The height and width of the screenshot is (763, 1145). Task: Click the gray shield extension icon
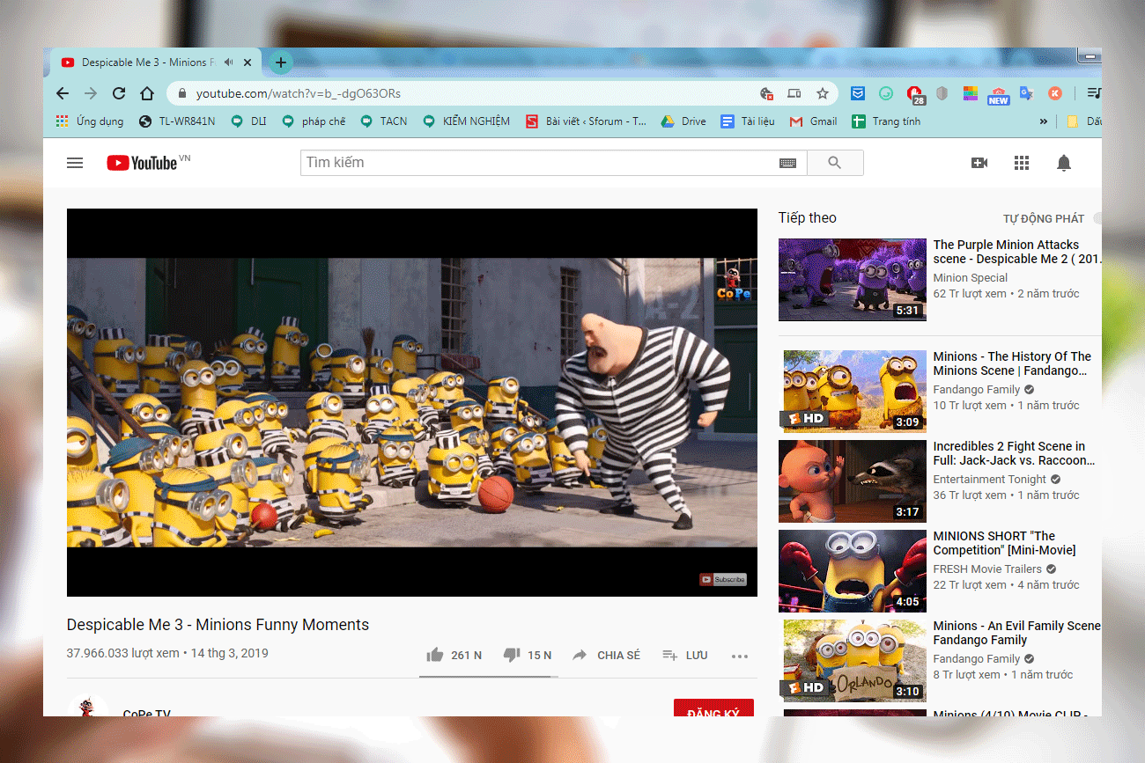(x=942, y=93)
